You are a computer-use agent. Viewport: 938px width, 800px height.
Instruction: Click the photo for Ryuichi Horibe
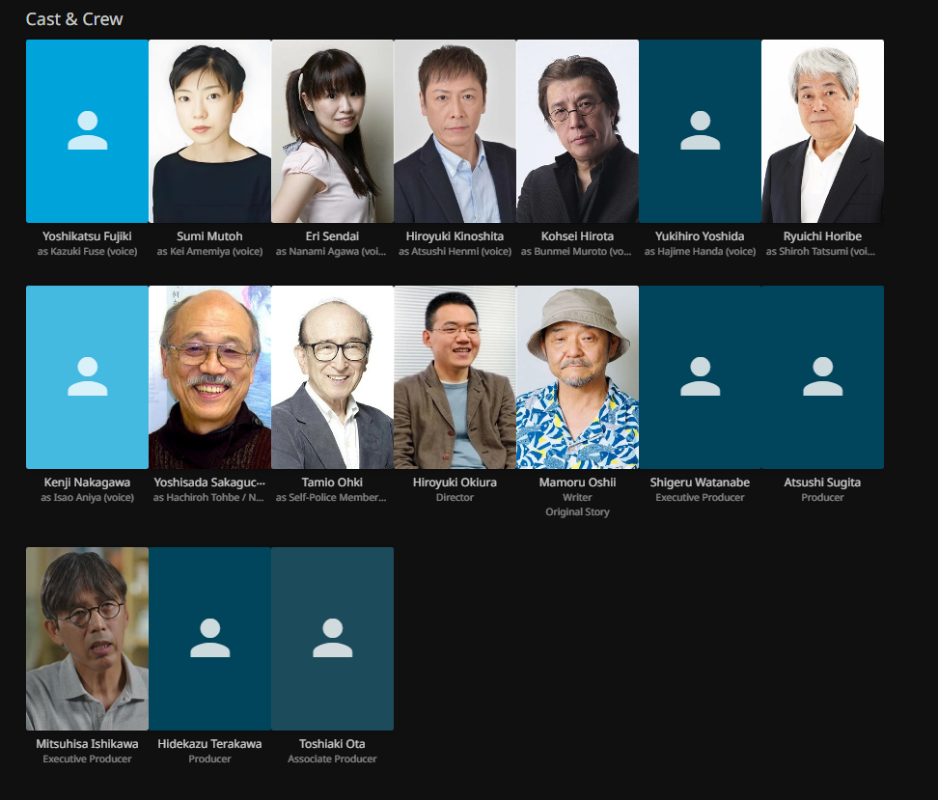click(x=822, y=131)
